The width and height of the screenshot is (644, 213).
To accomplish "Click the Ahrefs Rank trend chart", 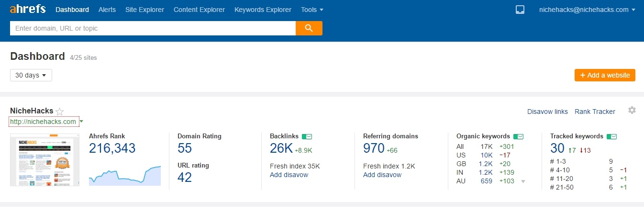I will click(125, 175).
